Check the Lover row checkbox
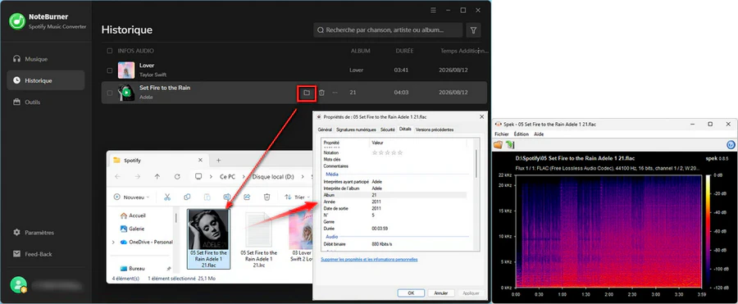Image resolution: width=738 pixels, height=304 pixels. 110,70
